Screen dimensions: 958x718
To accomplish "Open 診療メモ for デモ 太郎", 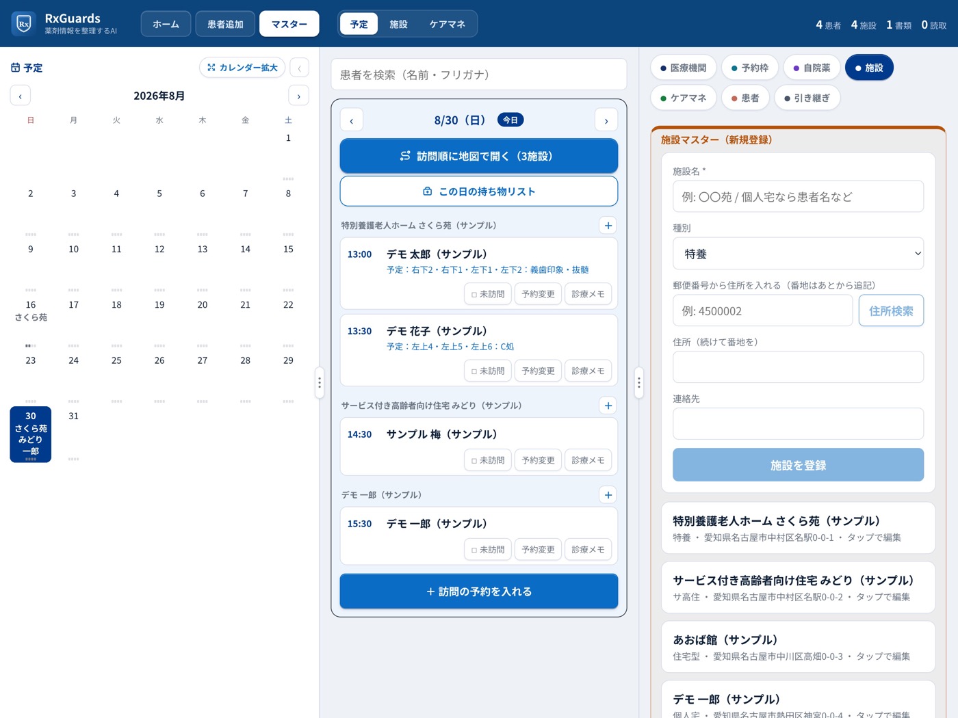I will 588,294.
